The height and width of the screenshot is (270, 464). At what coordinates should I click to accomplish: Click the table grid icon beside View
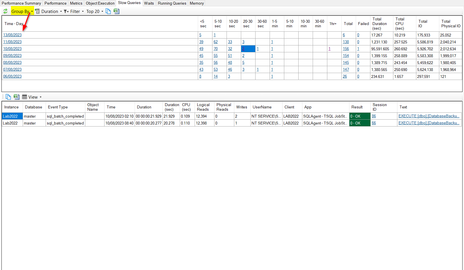25,97
